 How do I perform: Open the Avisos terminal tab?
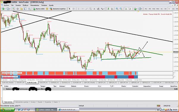pyautogui.click(x=33, y=102)
